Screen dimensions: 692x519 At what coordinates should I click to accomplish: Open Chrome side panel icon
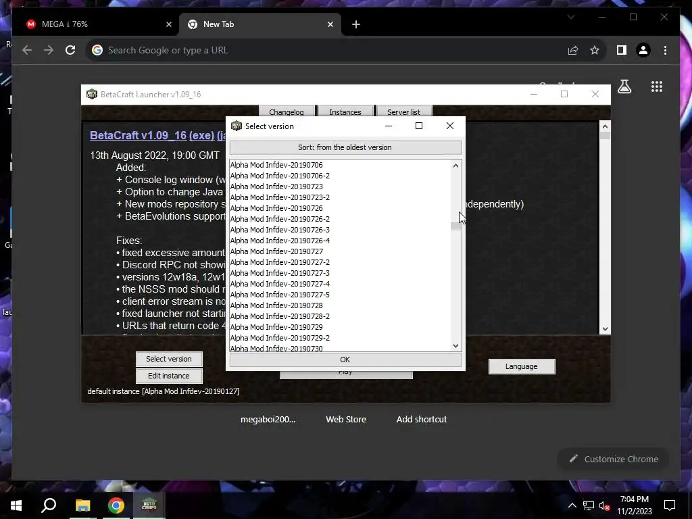click(x=622, y=50)
